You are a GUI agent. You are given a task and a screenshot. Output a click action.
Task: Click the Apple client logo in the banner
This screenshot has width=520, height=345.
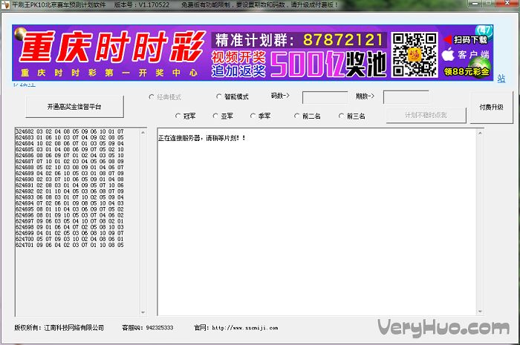[x=448, y=54]
